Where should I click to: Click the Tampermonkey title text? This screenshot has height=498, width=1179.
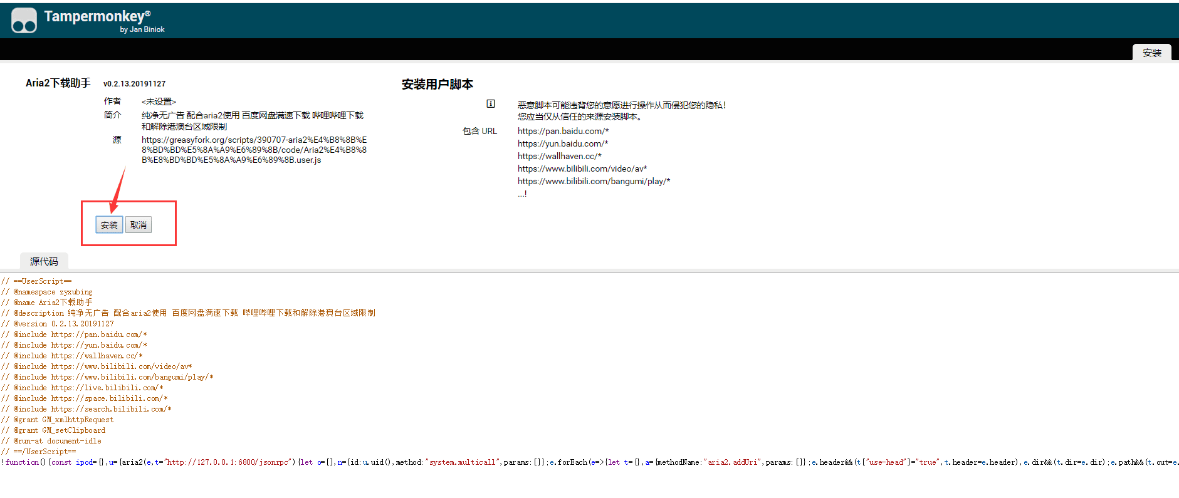click(97, 16)
